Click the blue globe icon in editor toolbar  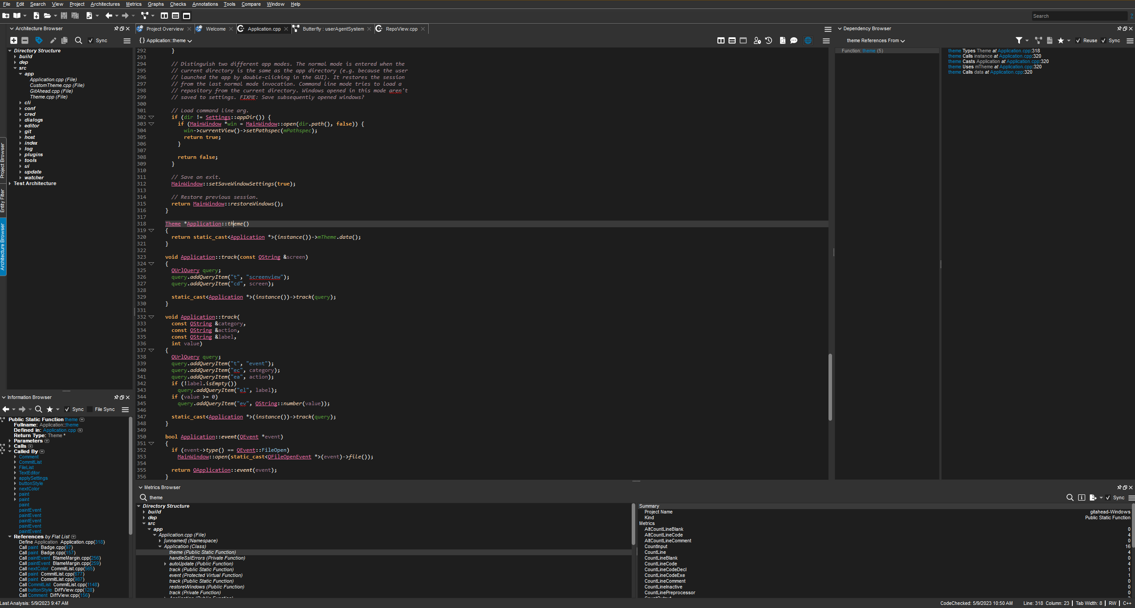pos(808,40)
